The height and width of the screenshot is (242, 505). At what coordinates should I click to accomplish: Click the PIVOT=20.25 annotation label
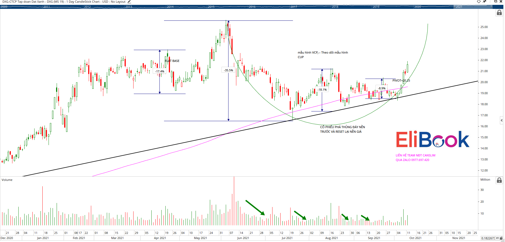pyautogui.click(x=401, y=80)
